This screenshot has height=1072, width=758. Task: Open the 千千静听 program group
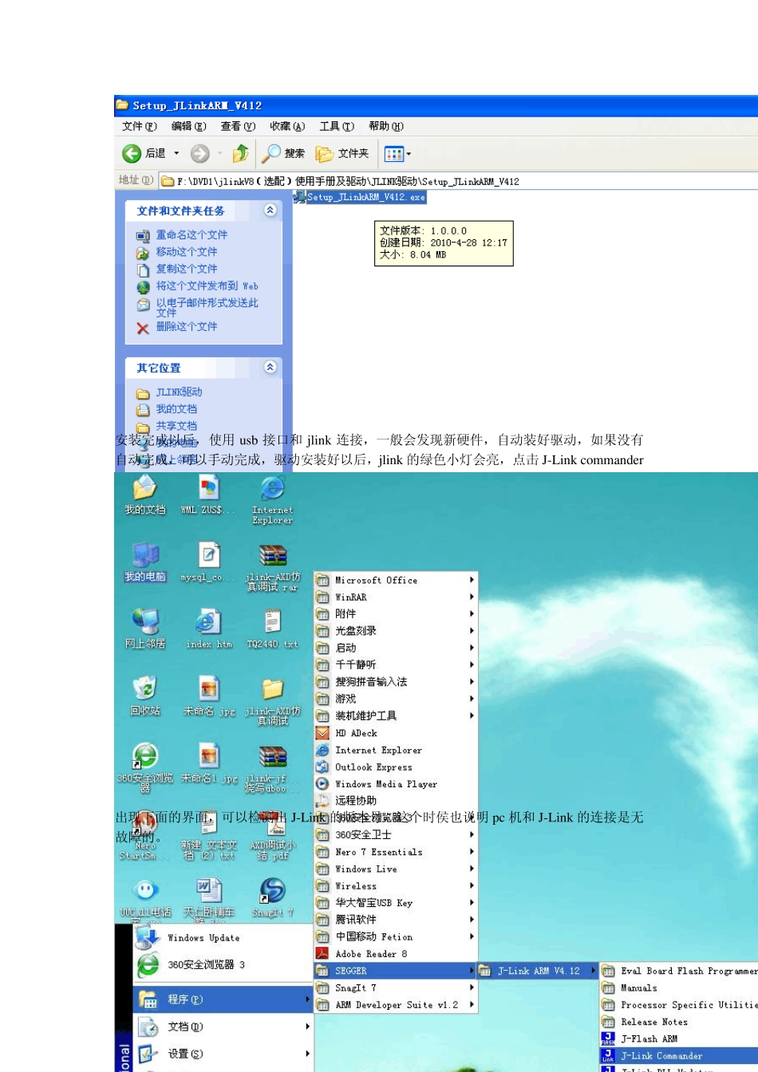396,664
